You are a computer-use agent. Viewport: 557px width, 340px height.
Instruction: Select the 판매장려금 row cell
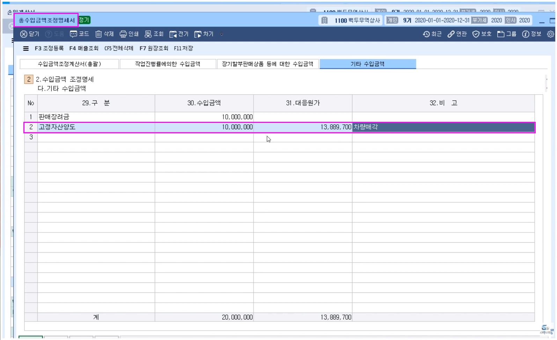coord(96,117)
